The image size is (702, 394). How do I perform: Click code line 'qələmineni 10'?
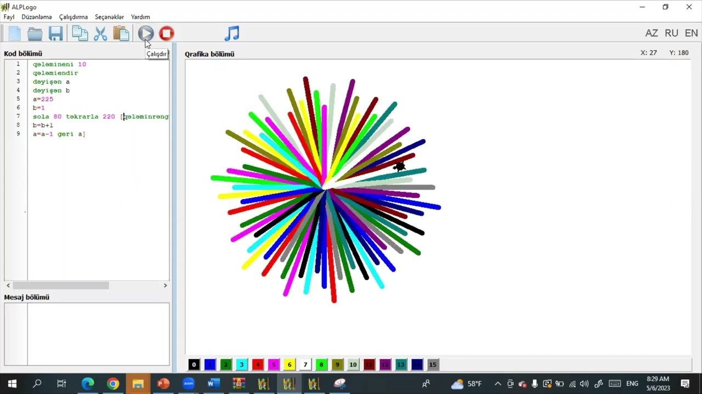click(59, 64)
